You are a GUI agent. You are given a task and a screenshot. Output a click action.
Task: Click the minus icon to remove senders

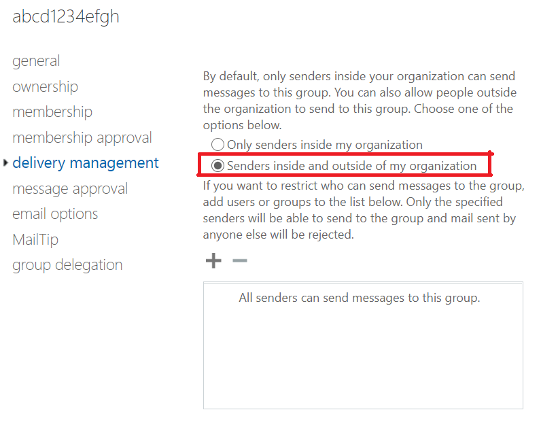(x=239, y=260)
